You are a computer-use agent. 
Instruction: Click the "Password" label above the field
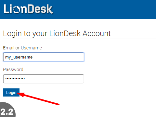click(x=13, y=70)
